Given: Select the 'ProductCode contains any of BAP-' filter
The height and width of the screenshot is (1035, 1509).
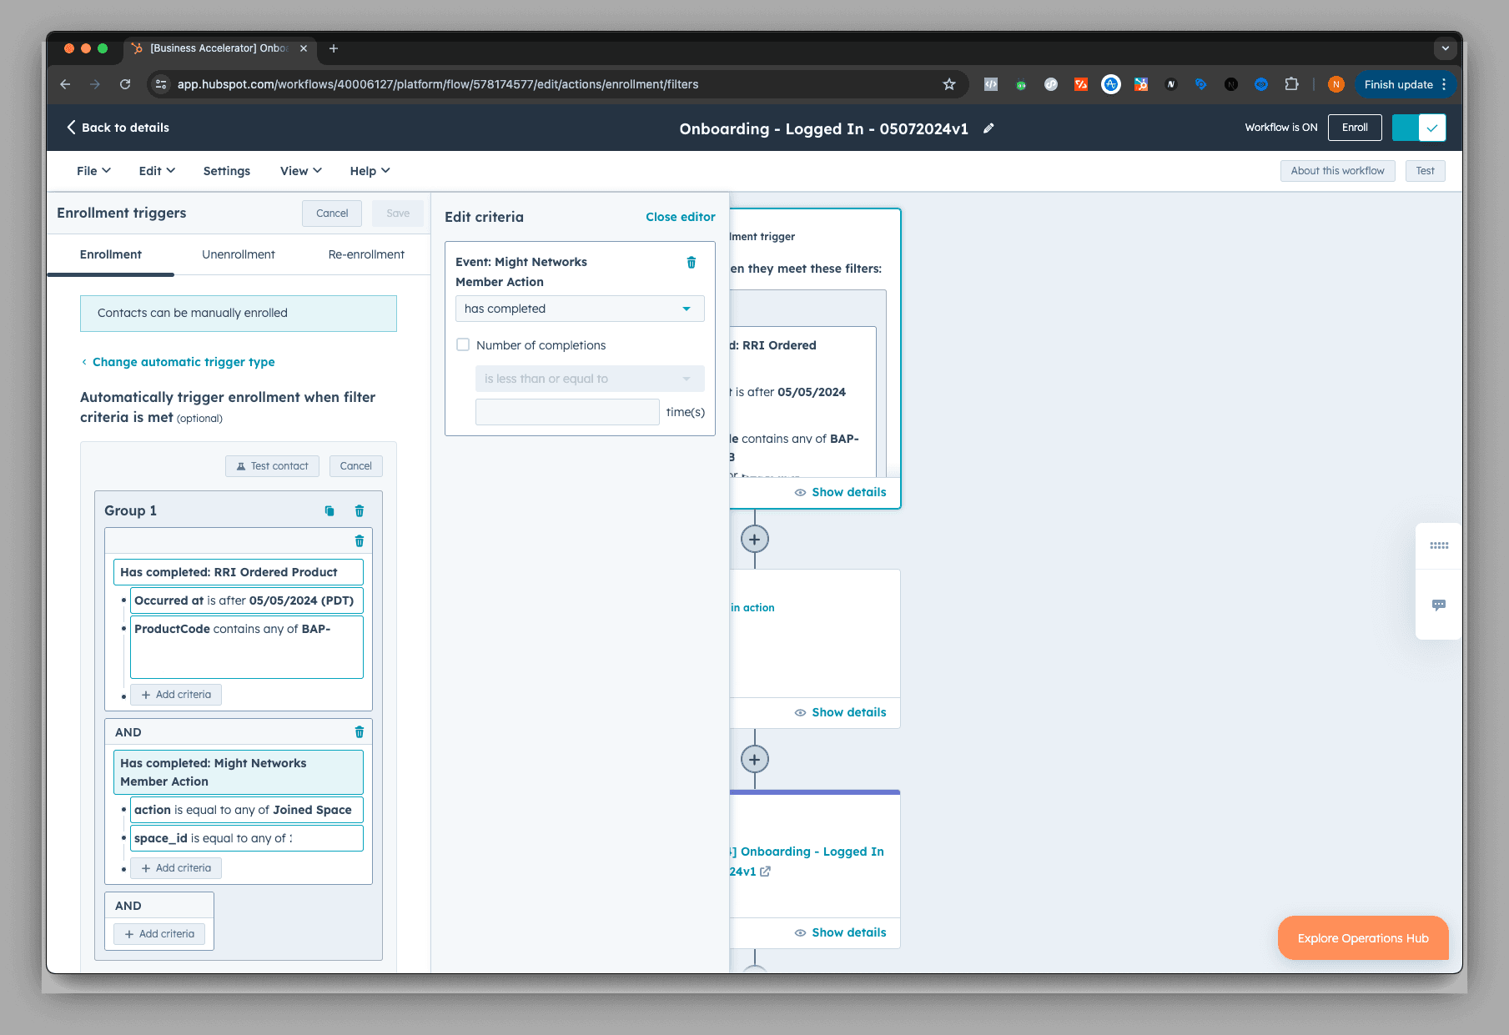Looking at the screenshot, I should tap(247, 647).
